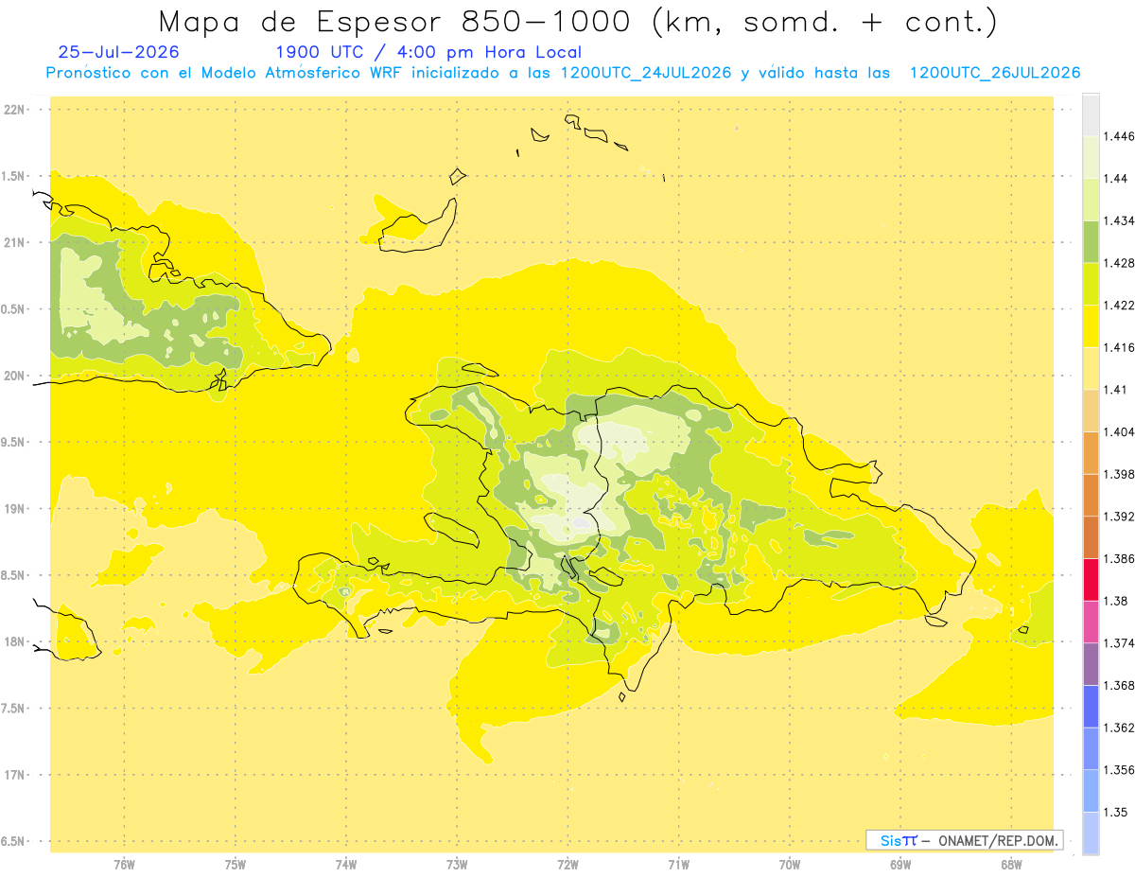This screenshot has width=1135, height=877.
Task: Click the legend value '1.416'
Action: pos(1121,347)
